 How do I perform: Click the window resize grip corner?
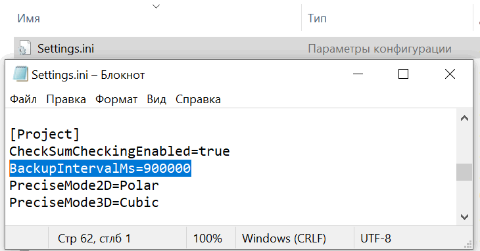pos(468,244)
